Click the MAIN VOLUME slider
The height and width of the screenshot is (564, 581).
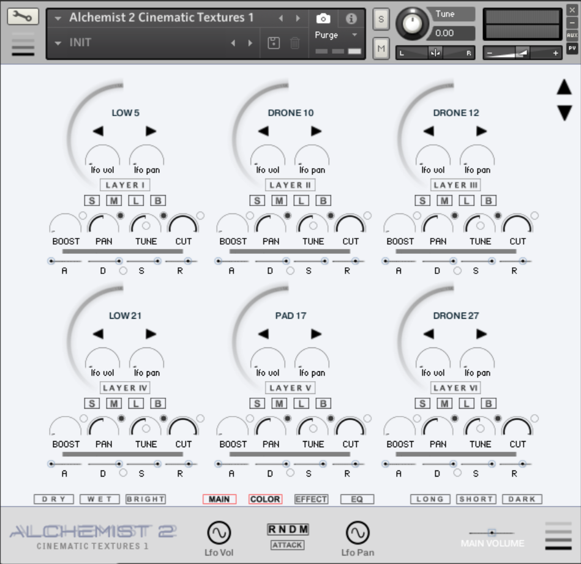point(492,533)
